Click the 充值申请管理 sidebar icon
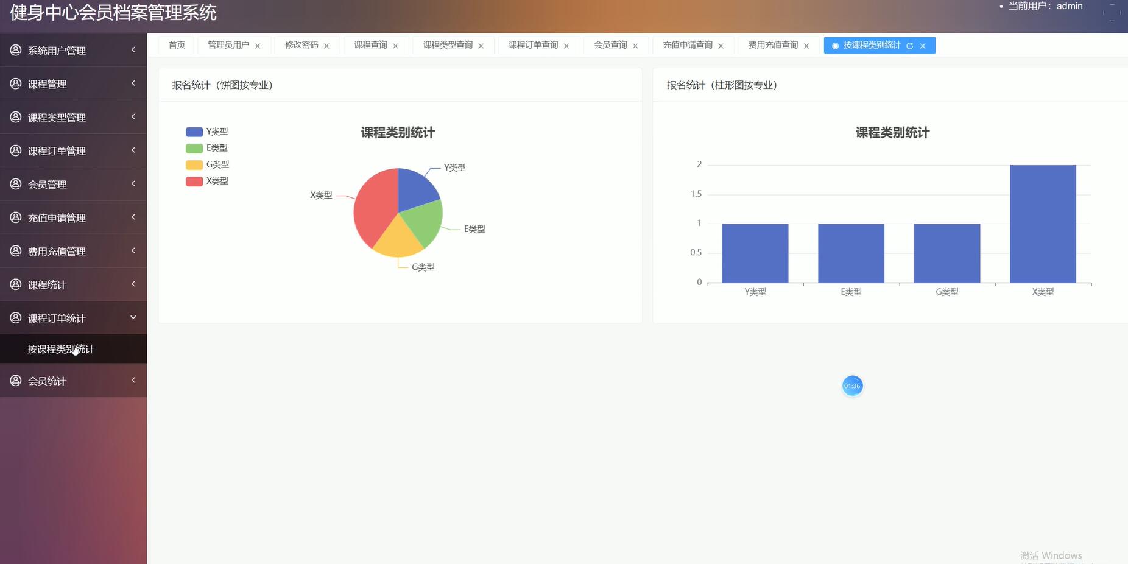This screenshot has width=1128, height=564. (x=15, y=217)
